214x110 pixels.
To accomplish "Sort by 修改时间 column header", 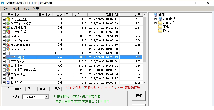I will click(x=104, y=15).
